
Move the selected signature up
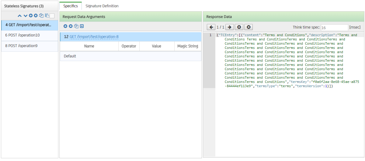(20, 16)
